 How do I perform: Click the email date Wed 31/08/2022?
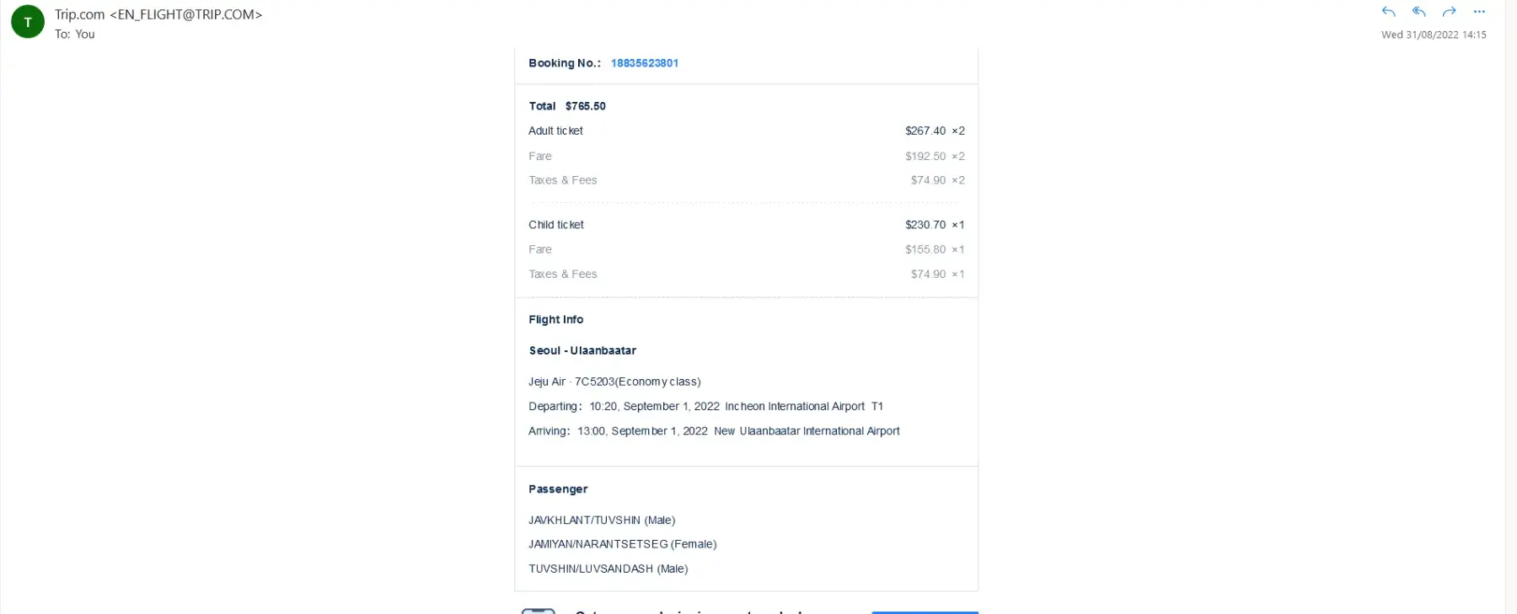pyautogui.click(x=1433, y=35)
